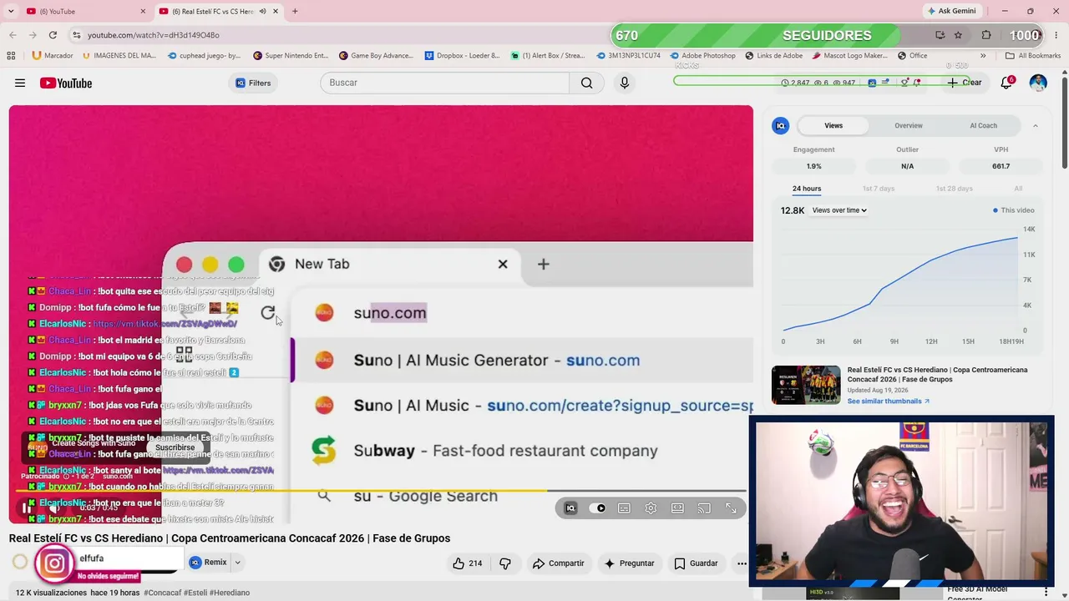The width and height of the screenshot is (1069, 601).
Task: Open the Chrome extensions puzzle icon
Action: [986, 35]
